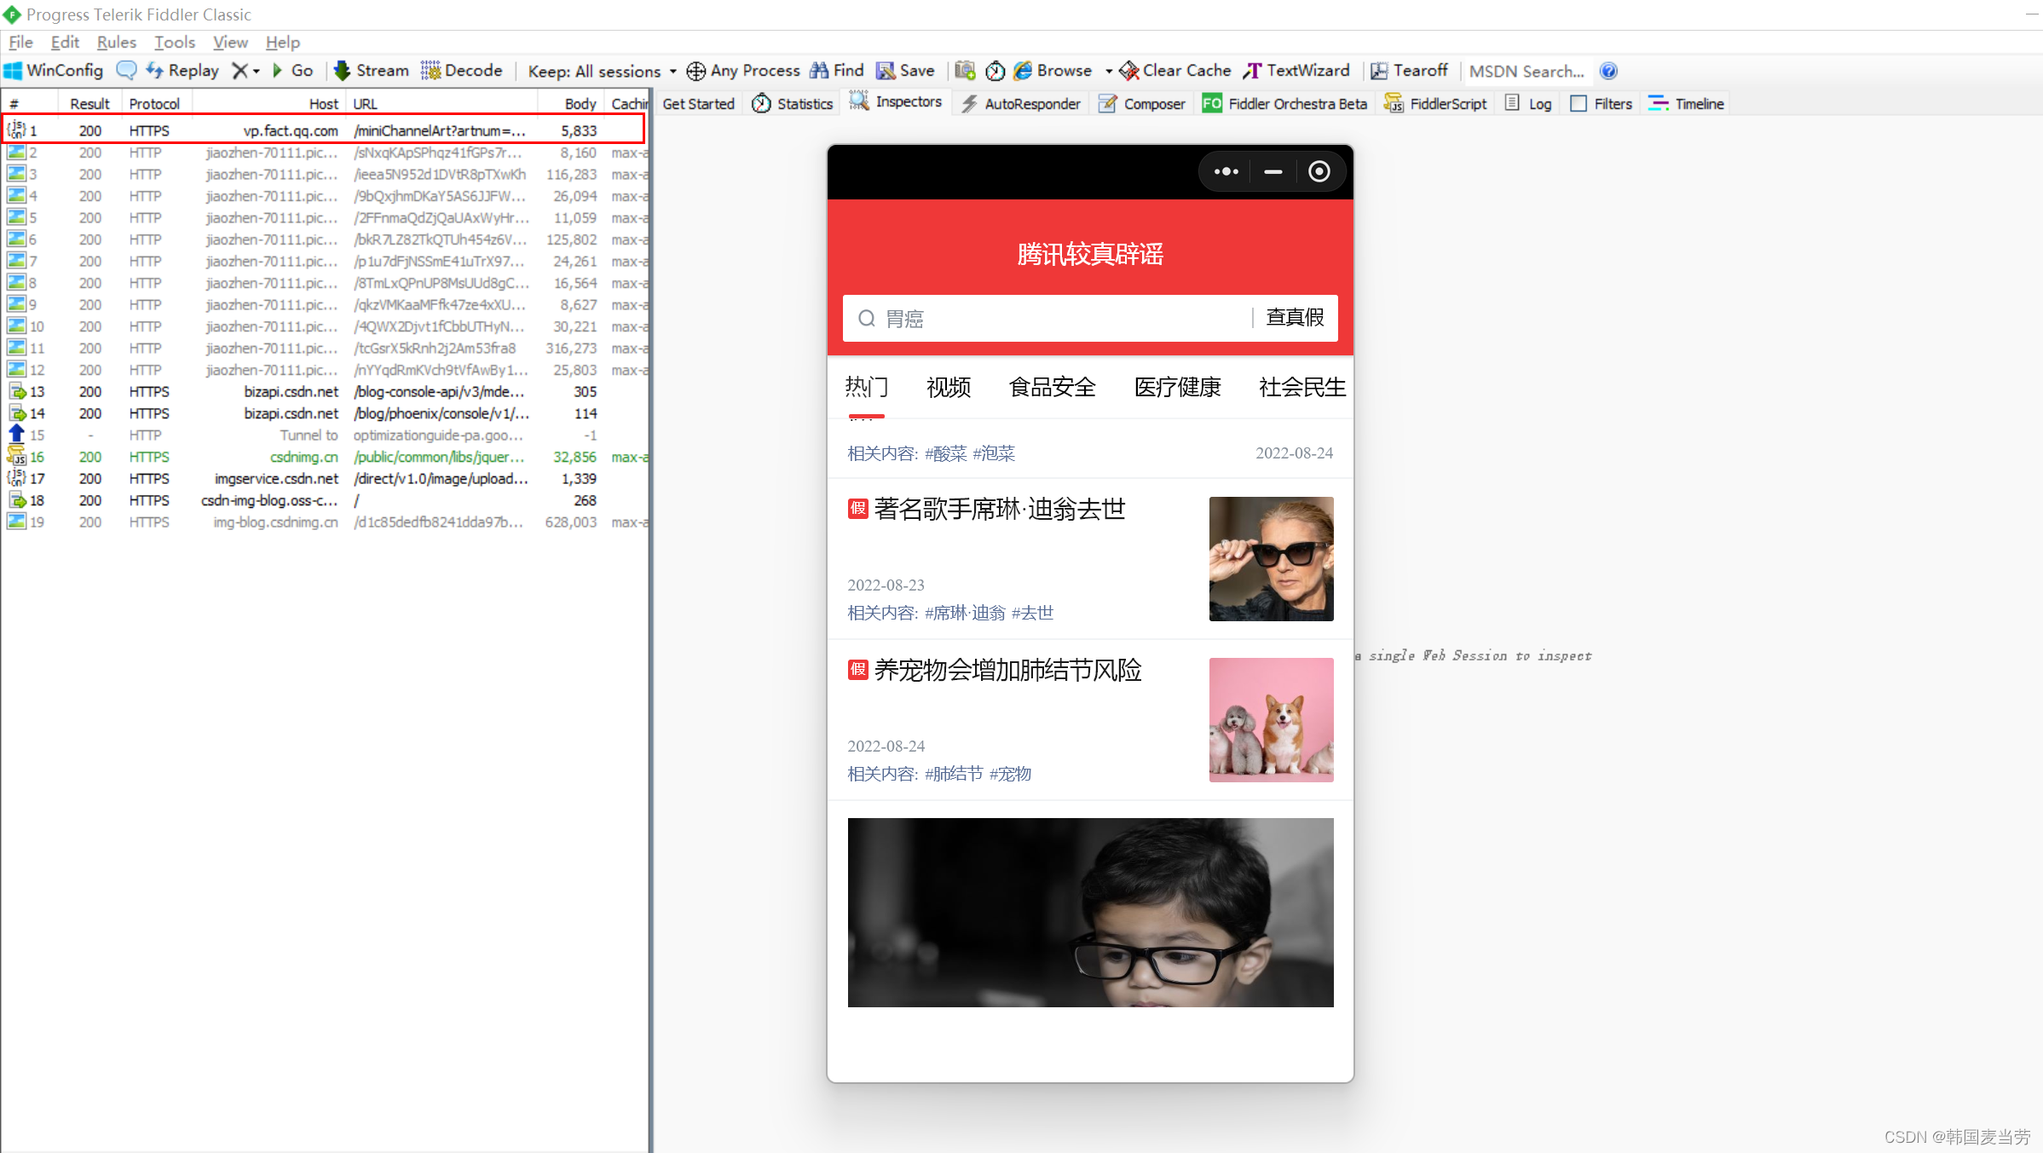This screenshot has width=2043, height=1153.
Task: Click the Tools menu item
Action: 171,41
